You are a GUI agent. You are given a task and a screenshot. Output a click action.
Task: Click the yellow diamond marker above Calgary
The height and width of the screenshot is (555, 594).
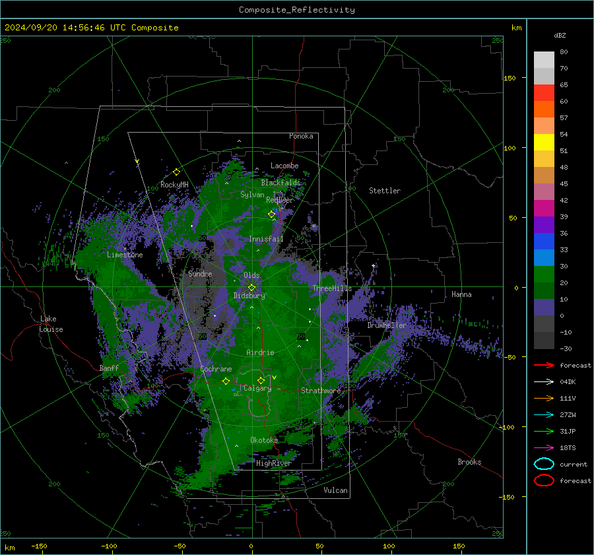(261, 380)
